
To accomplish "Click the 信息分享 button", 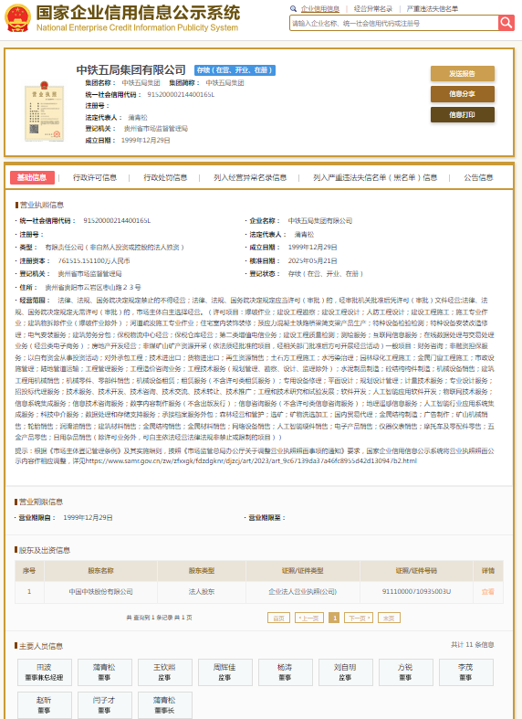I will pos(463,94).
